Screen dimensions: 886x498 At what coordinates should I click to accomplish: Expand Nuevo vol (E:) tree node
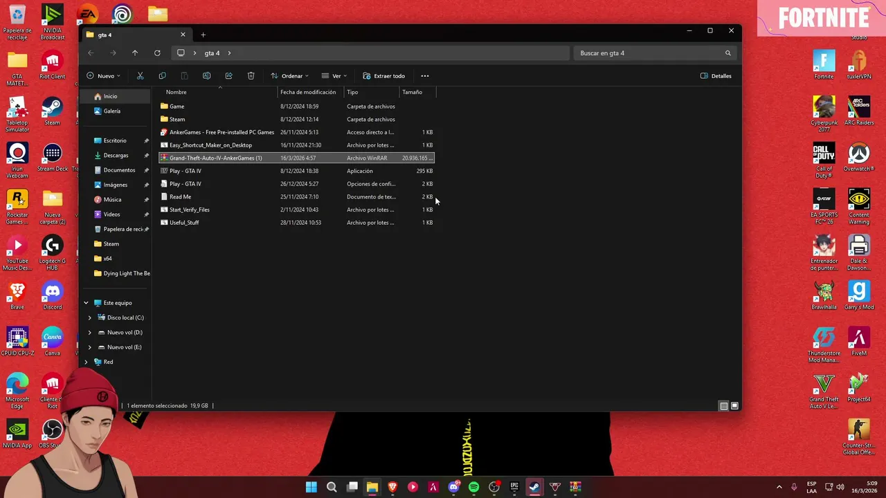tap(89, 347)
